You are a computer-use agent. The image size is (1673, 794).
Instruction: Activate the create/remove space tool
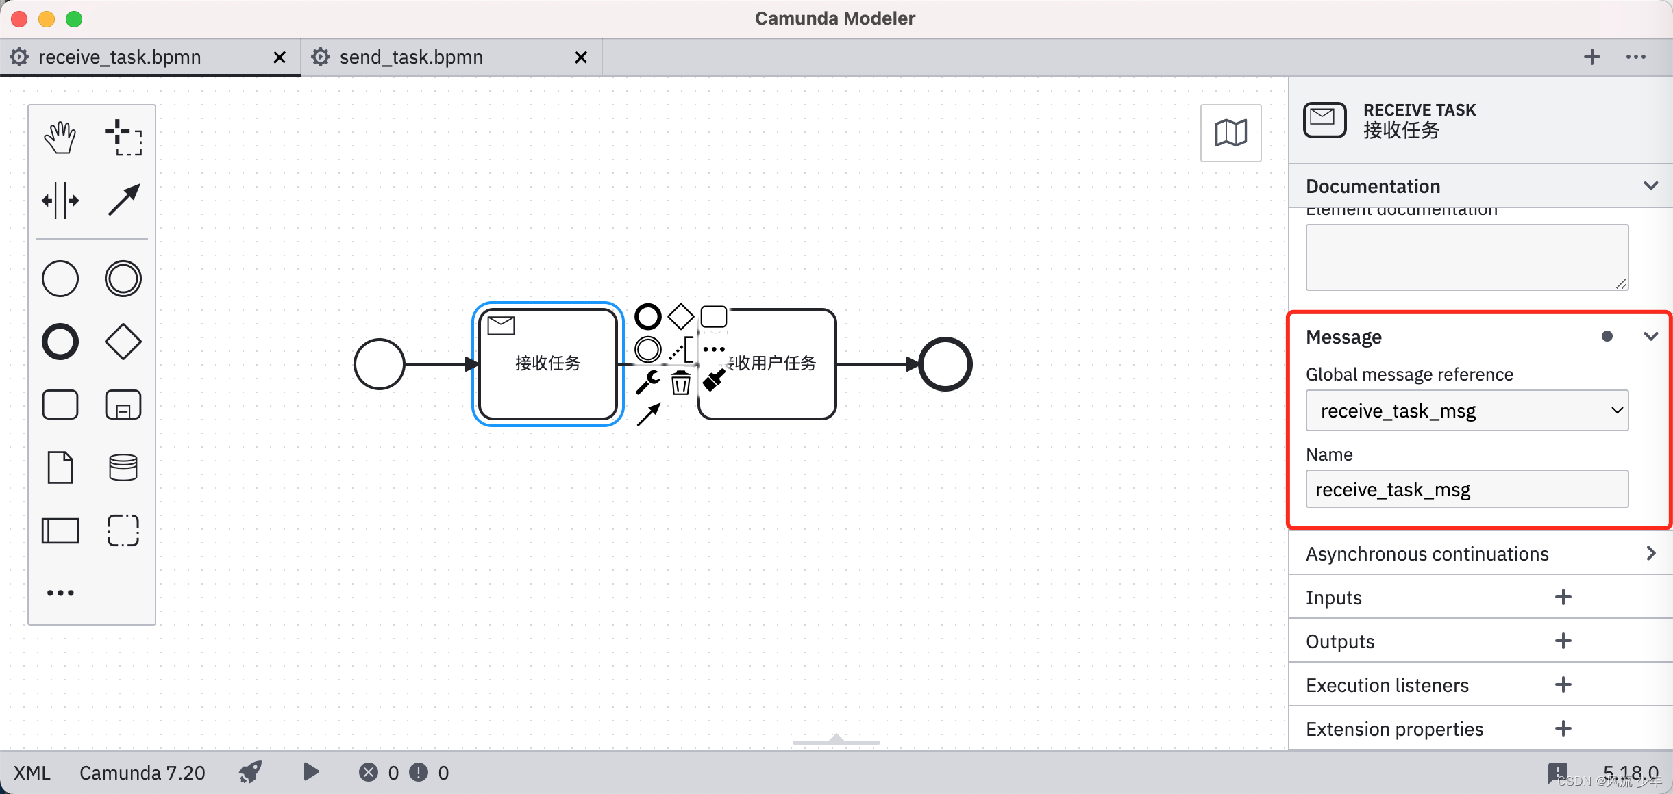tap(60, 201)
